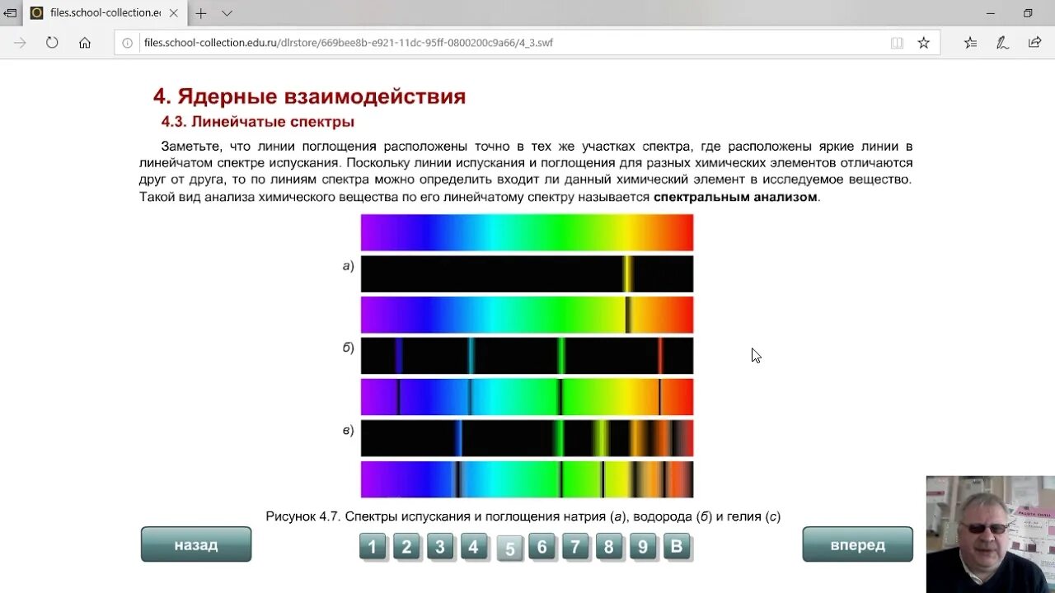
Task: Click the add notes pen icon
Action: pos(1002,43)
